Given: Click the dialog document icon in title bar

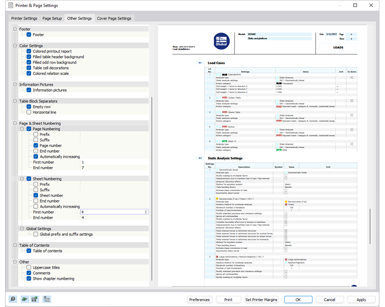Looking at the screenshot, I should [11, 5].
